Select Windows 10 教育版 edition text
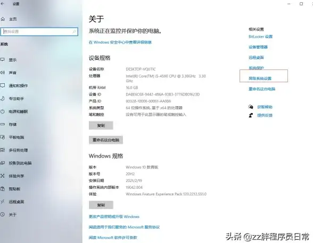This screenshot has height=243, width=313. [x=142, y=167]
